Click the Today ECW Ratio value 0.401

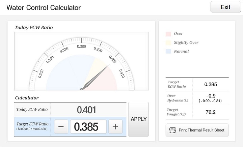pyautogui.click(x=86, y=110)
